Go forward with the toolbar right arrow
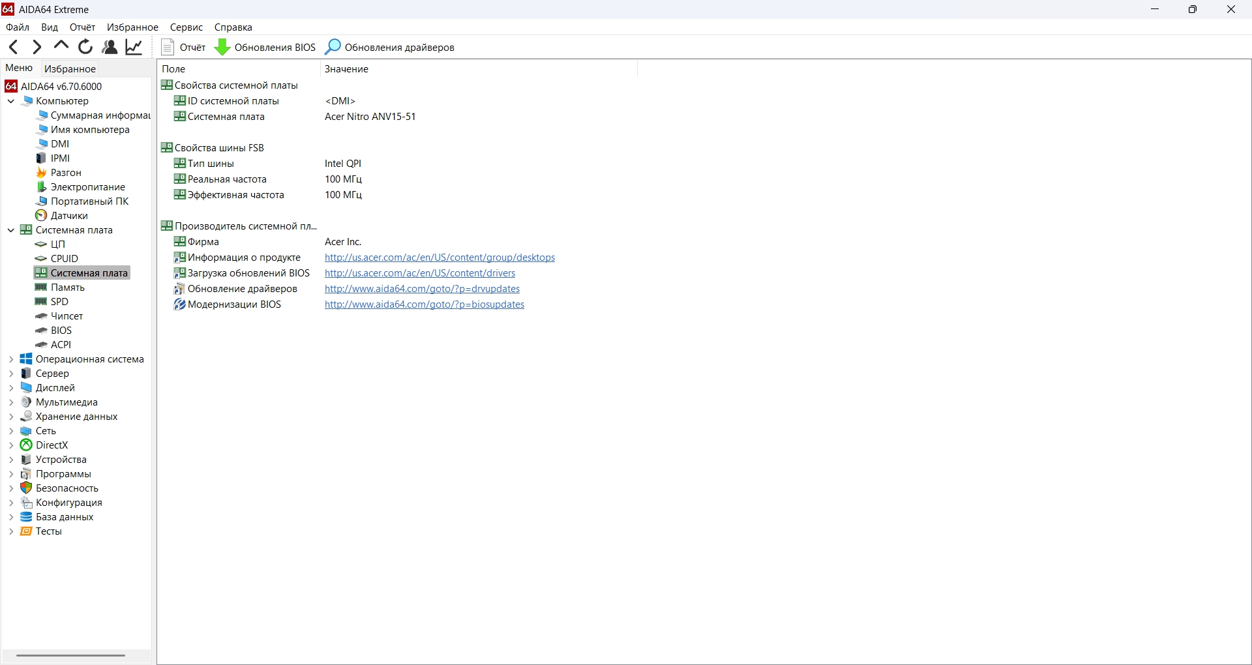The height and width of the screenshot is (665, 1252). [x=37, y=47]
